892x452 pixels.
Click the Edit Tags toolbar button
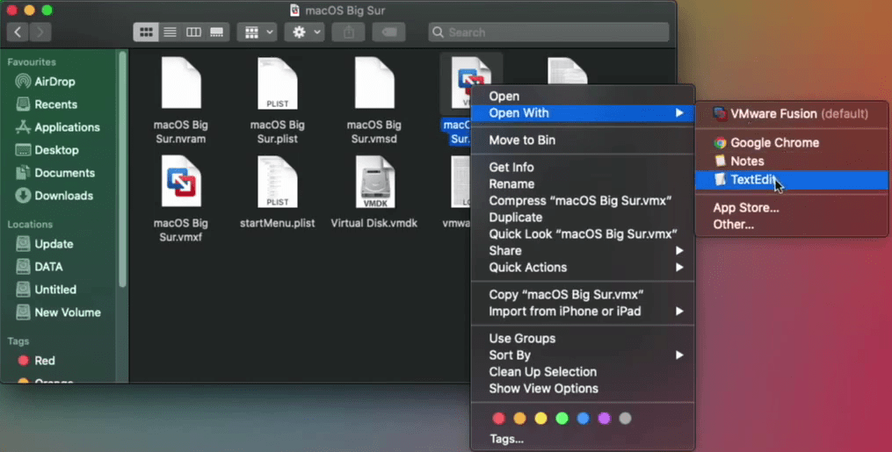[389, 32]
